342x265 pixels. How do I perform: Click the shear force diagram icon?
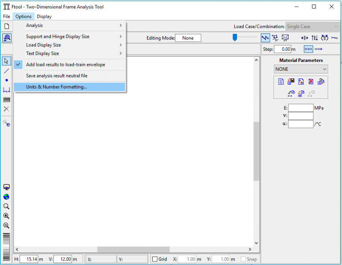click(314, 38)
